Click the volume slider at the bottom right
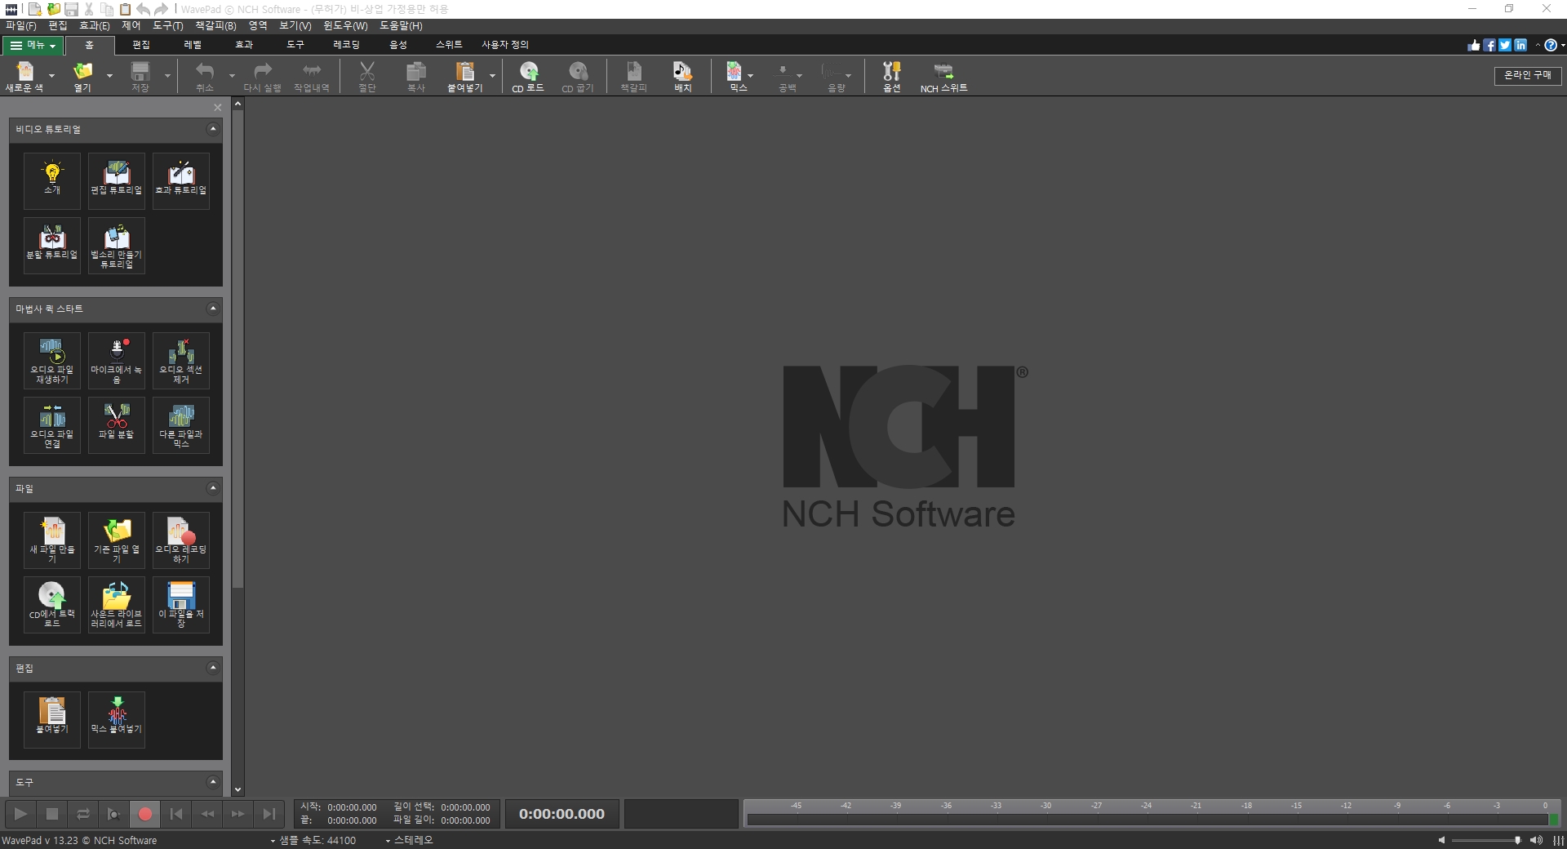1567x849 pixels. tap(1485, 840)
